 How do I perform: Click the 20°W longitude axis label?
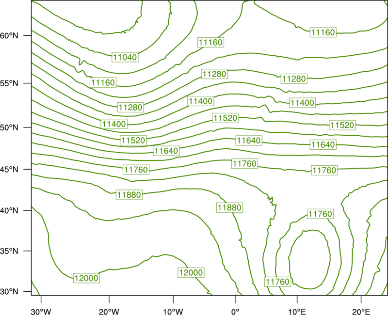tap(109, 312)
